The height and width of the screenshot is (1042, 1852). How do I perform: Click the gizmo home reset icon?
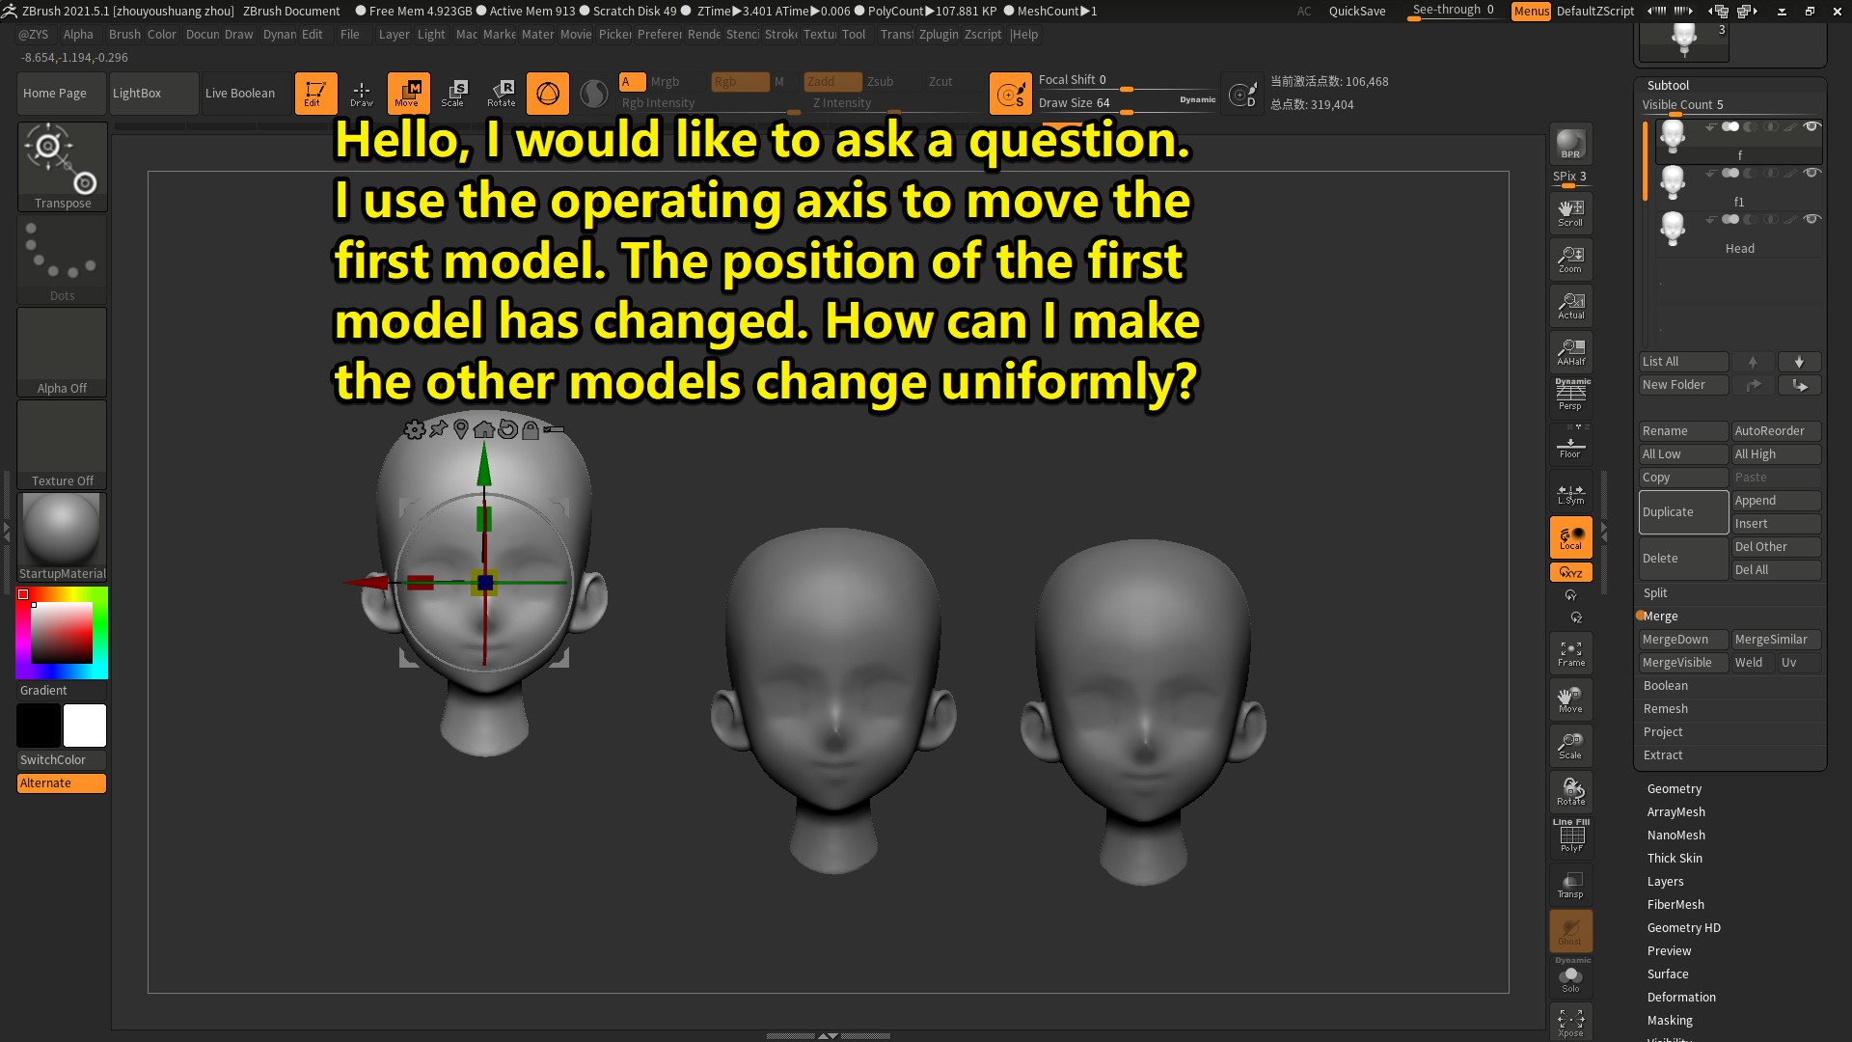[x=484, y=429]
